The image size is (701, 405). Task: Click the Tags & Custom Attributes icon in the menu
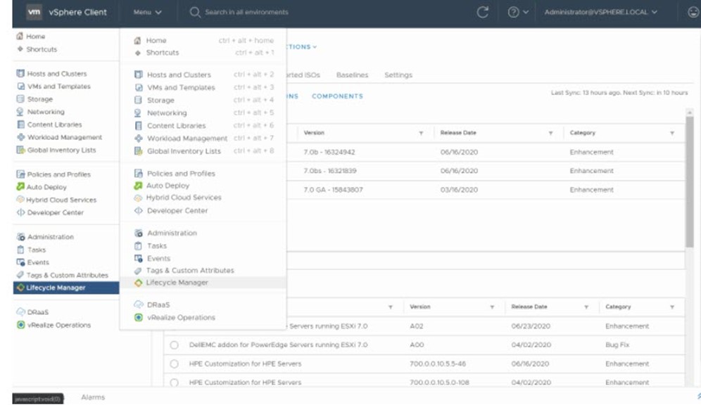click(x=138, y=270)
